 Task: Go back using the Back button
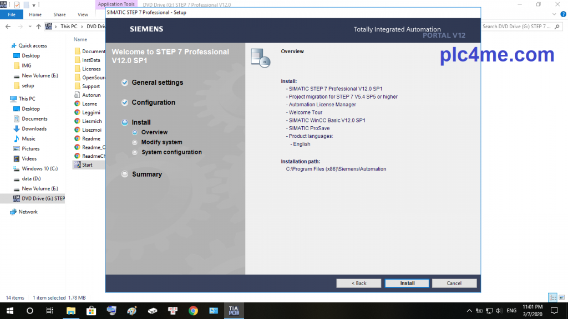pyautogui.click(x=359, y=283)
